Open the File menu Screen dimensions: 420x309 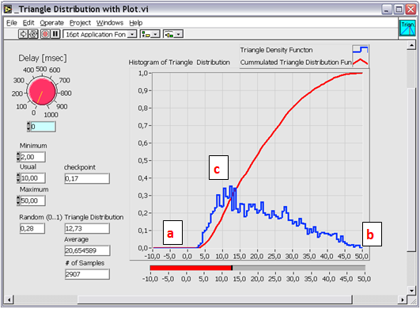pyautogui.click(x=12, y=23)
